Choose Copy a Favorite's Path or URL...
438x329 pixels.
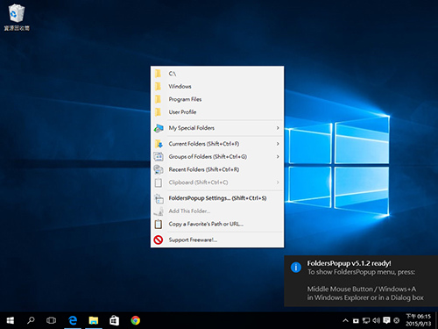(x=217, y=224)
